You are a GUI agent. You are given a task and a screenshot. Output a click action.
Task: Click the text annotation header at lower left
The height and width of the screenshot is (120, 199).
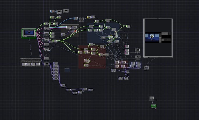click(31, 59)
